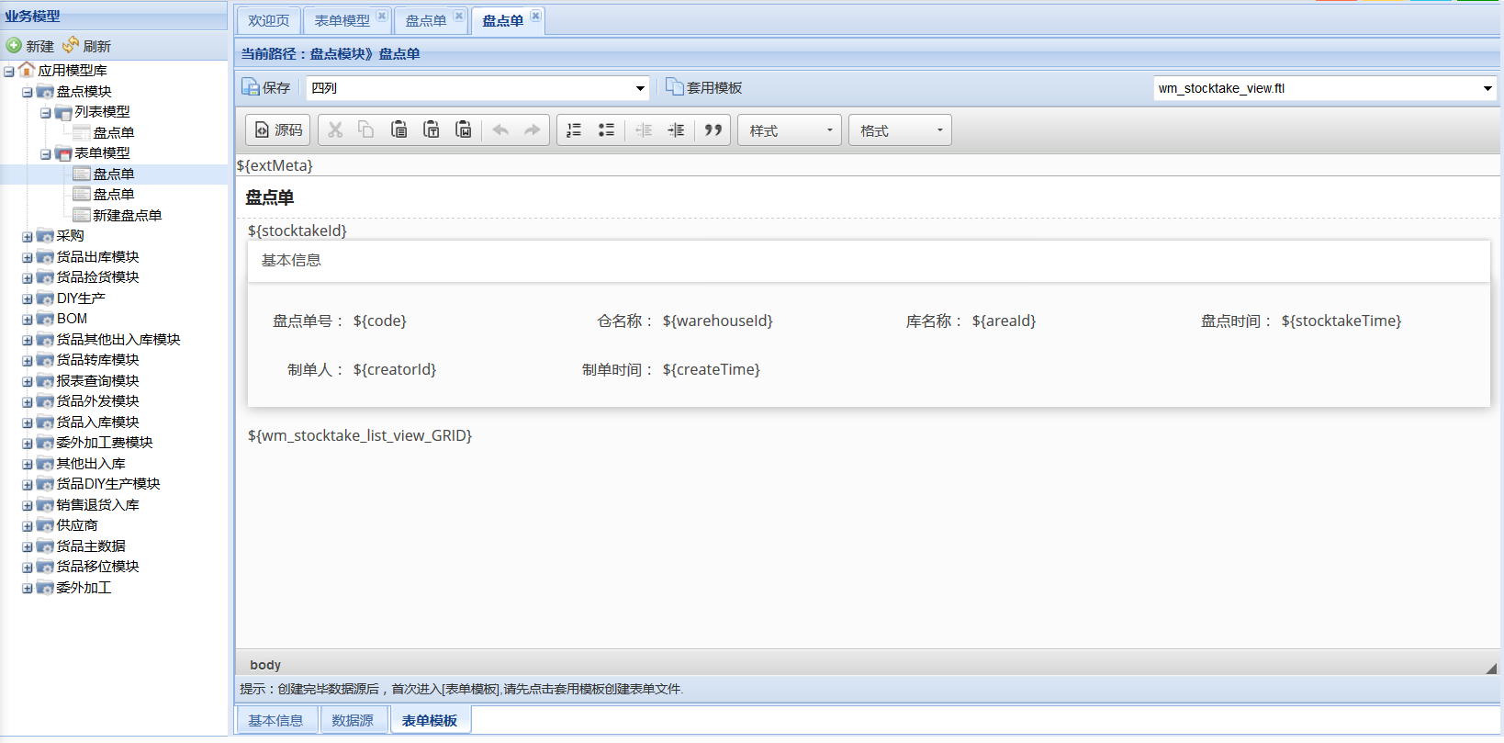Click the 其他出入库 folder icon
Image resolution: width=1504 pixels, height=743 pixels.
(x=45, y=464)
